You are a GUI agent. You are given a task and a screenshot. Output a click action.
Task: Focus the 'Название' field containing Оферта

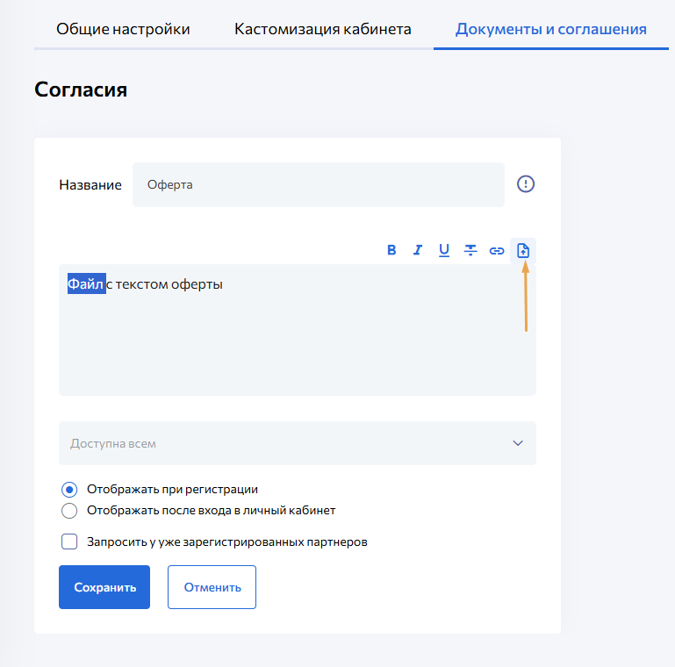pos(318,184)
